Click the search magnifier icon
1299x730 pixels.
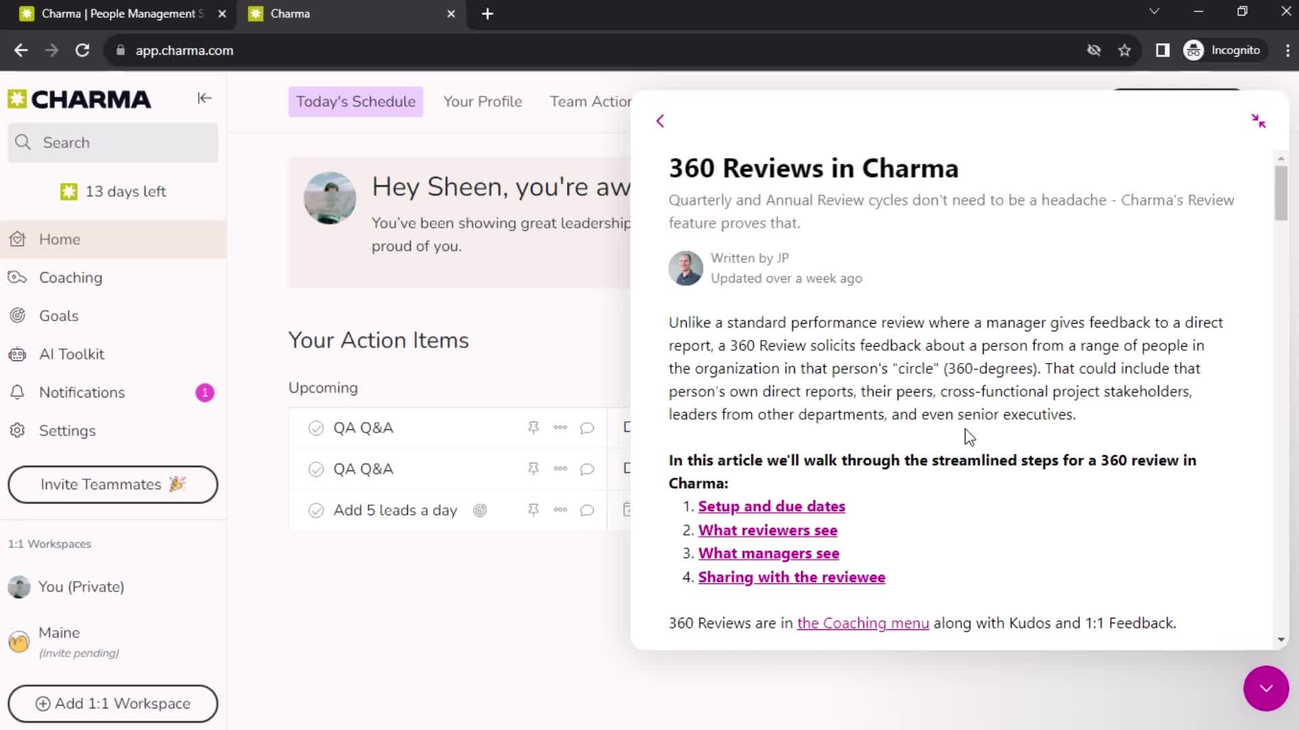tap(23, 143)
